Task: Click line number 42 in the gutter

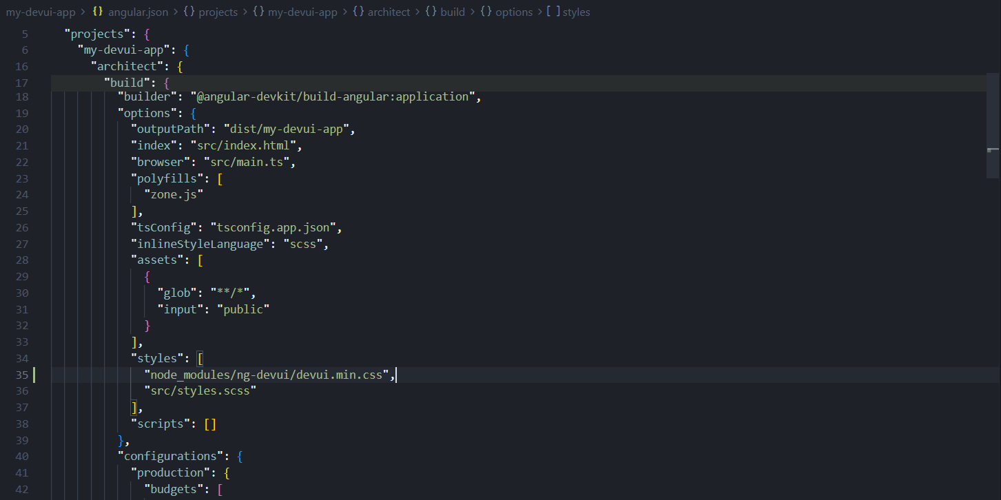Action: (21, 490)
